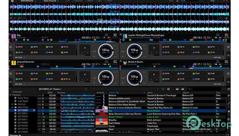Trigger deck 3 loop hot cue at 00:51

(68, 79)
